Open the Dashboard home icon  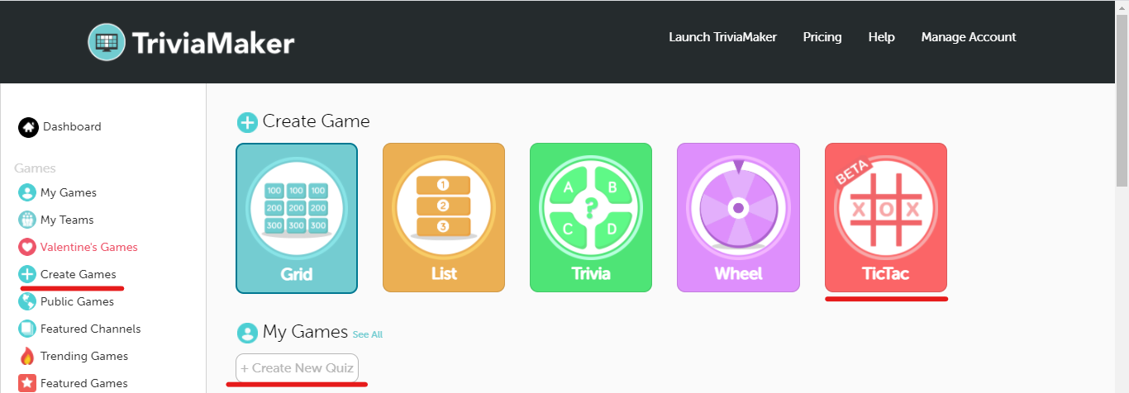coord(28,127)
